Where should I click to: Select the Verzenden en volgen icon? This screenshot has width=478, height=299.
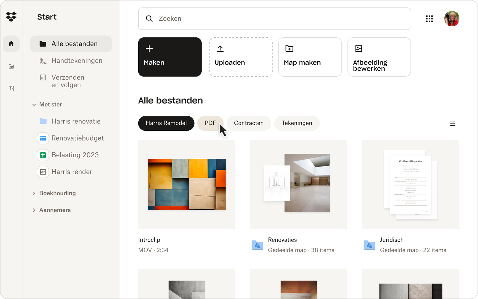(x=43, y=77)
